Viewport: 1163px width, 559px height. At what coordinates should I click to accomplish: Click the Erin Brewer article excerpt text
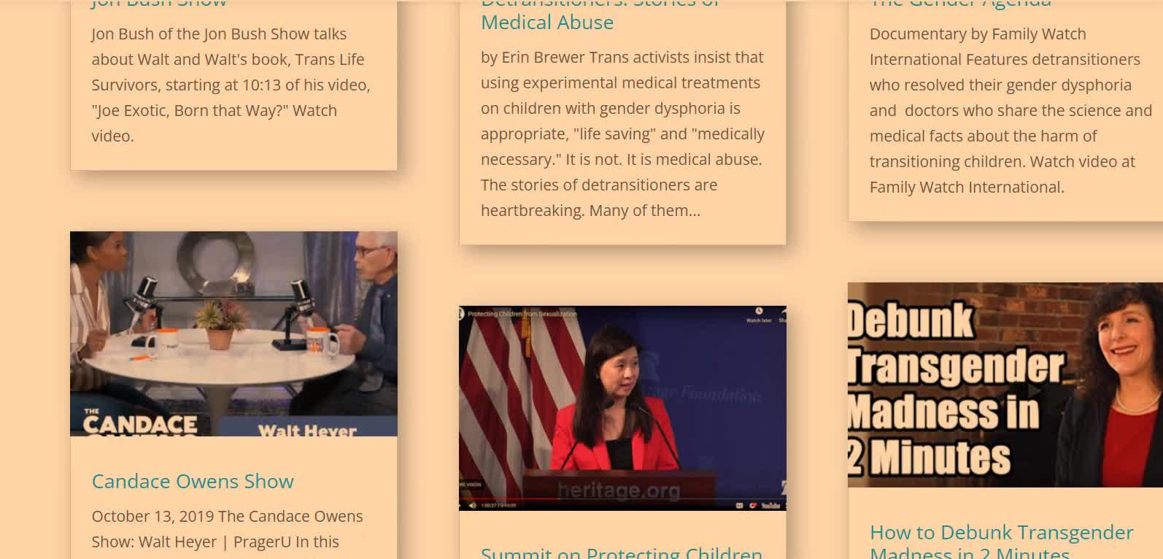[x=622, y=134]
